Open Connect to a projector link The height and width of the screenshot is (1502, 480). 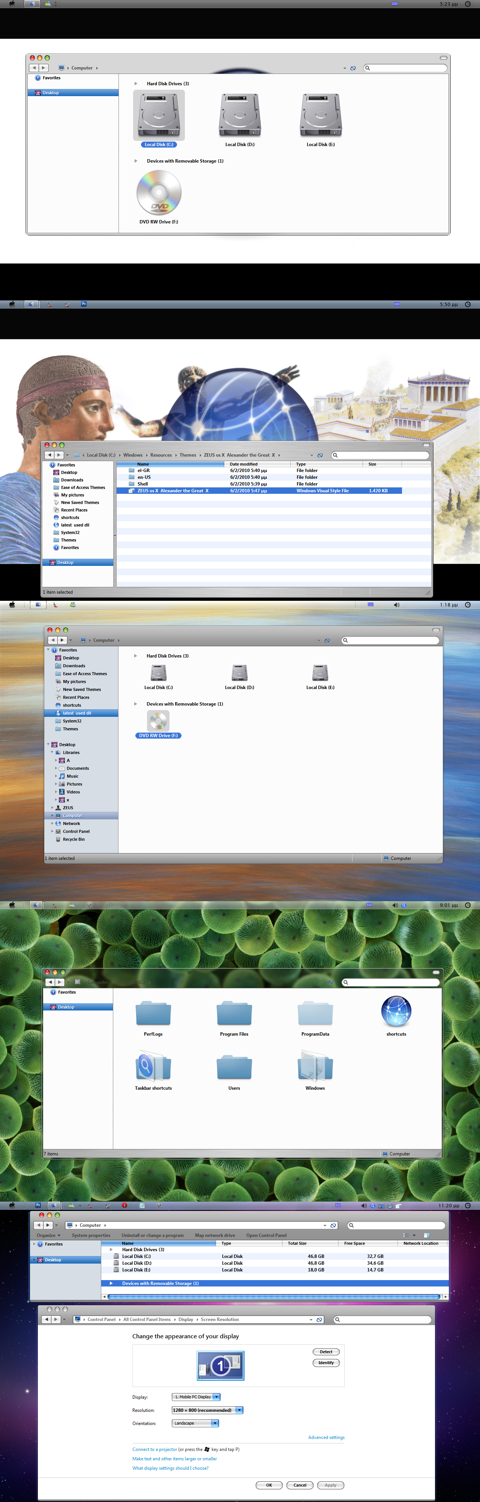[x=154, y=1449]
